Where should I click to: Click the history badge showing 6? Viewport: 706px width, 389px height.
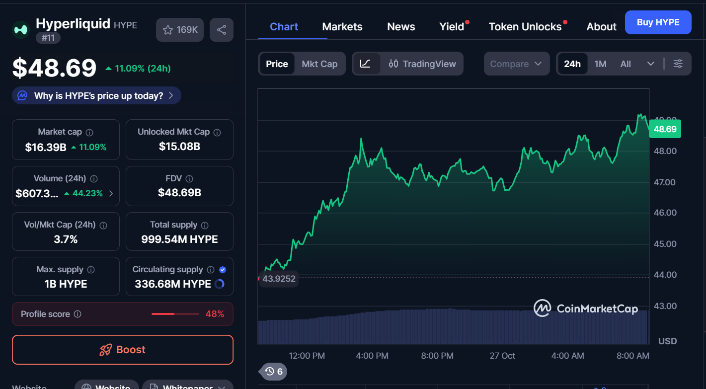coord(274,371)
